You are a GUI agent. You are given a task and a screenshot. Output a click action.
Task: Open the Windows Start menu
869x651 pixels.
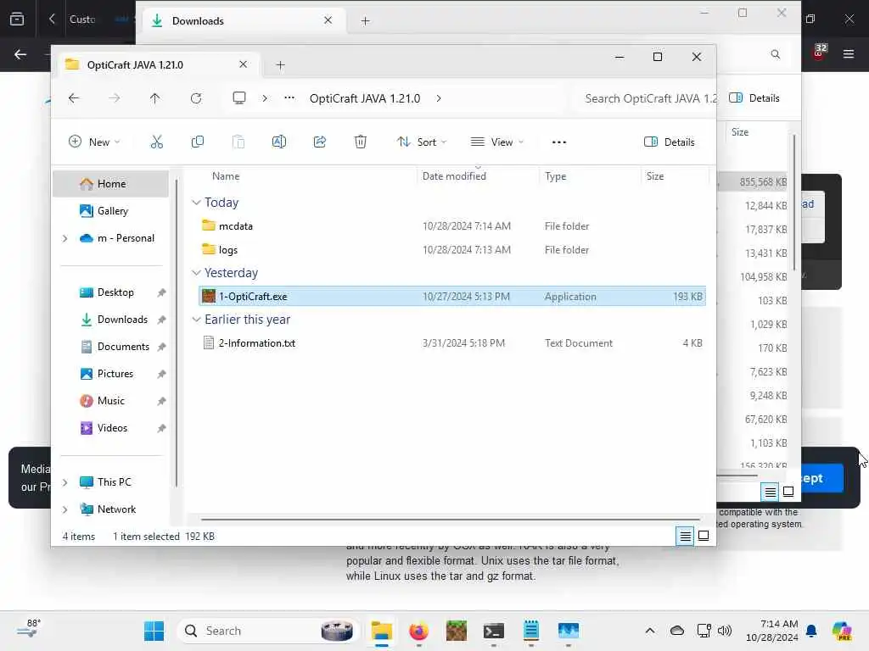point(154,631)
